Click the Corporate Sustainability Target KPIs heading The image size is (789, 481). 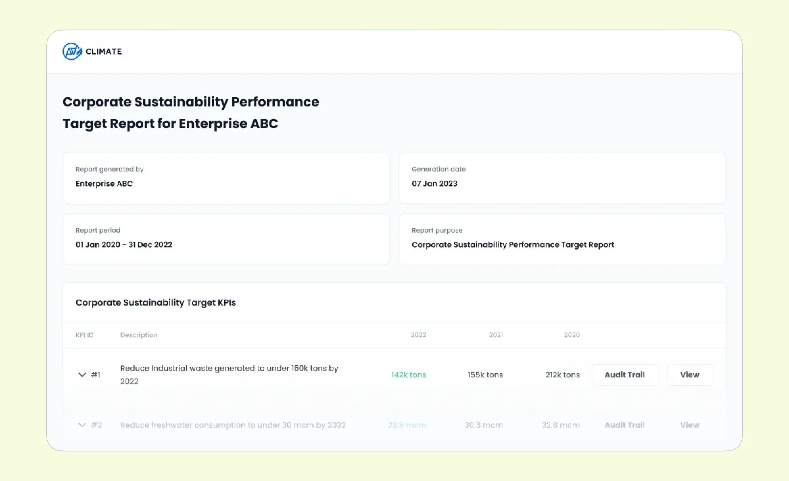[156, 302]
